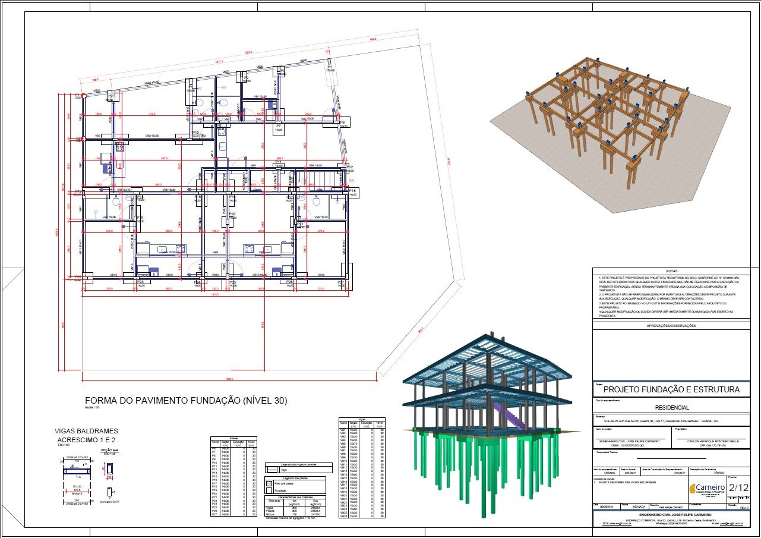Click the 'Fundação' empty legend square
The image size is (761, 538).
[x=269, y=490]
